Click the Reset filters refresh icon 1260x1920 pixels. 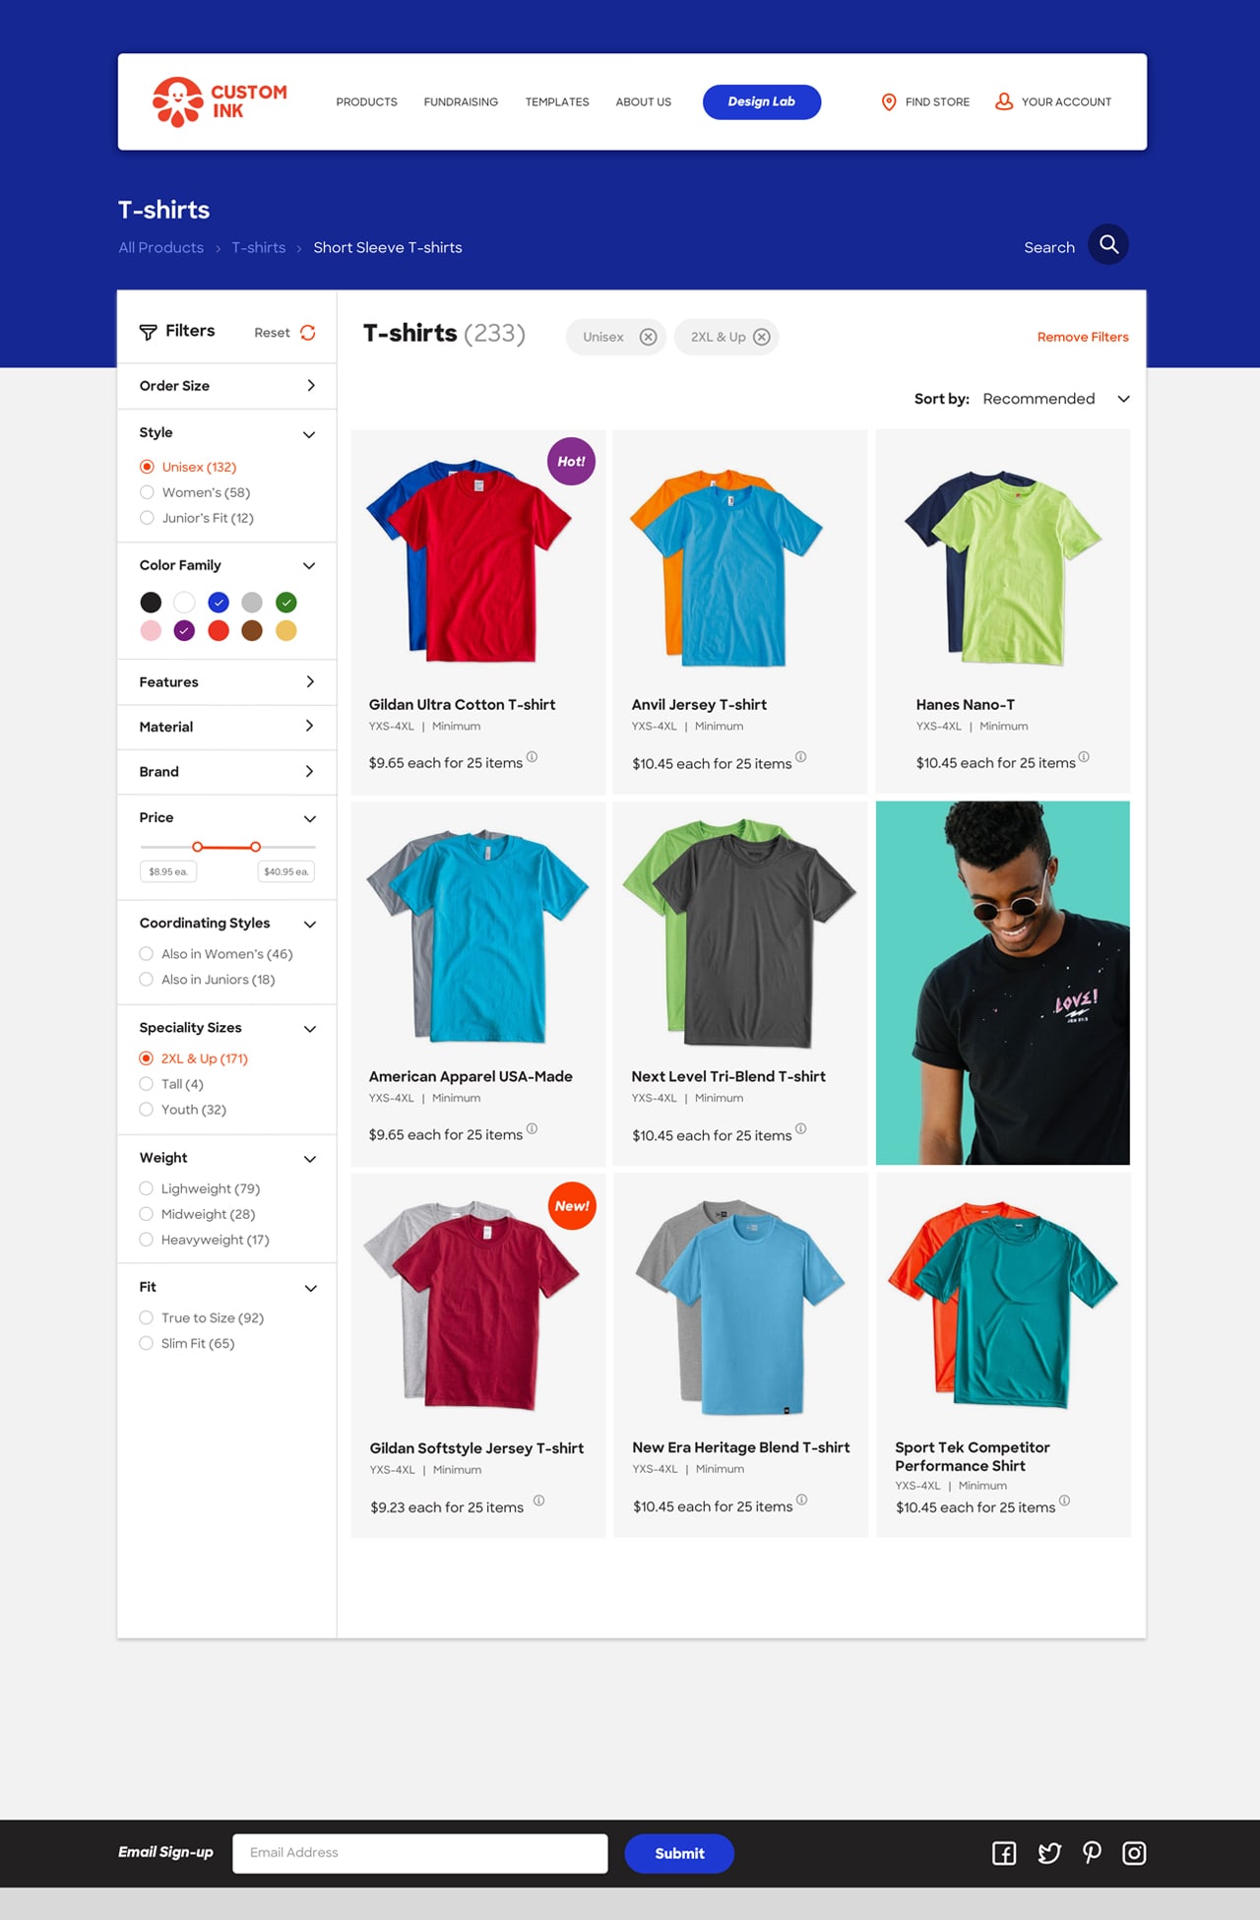[308, 333]
